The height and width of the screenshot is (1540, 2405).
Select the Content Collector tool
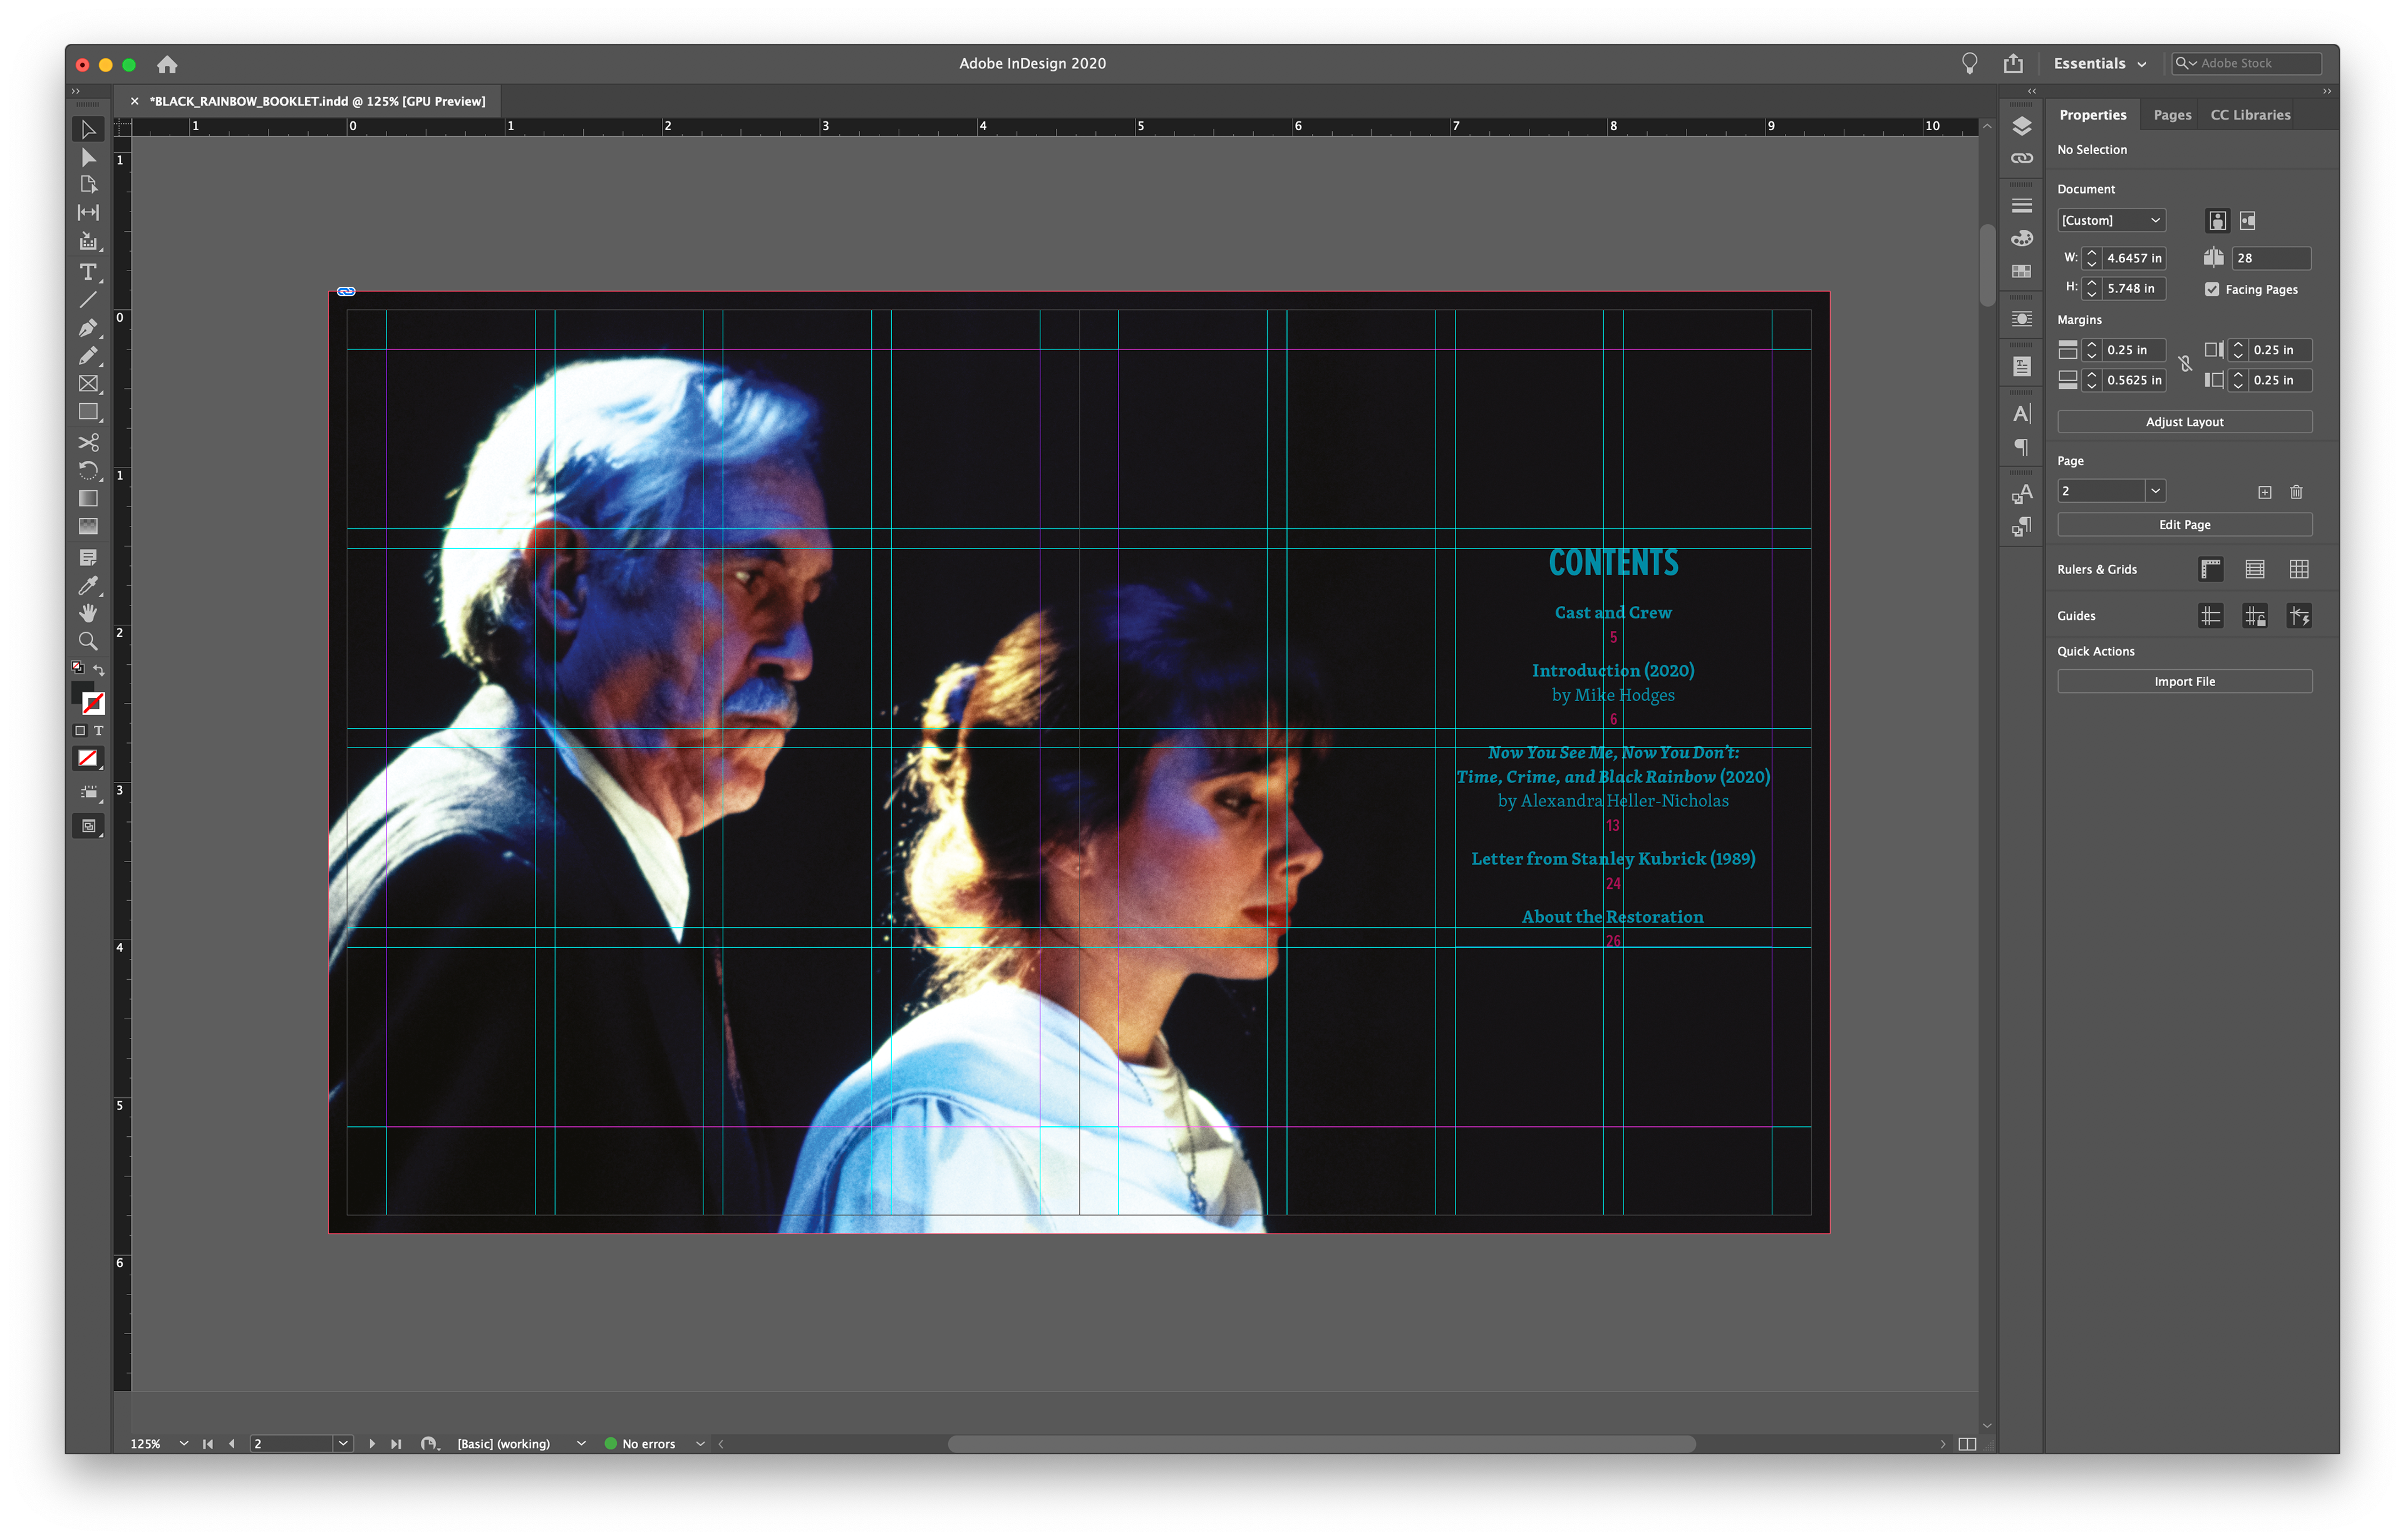pyautogui.click(x=88, y=241)
